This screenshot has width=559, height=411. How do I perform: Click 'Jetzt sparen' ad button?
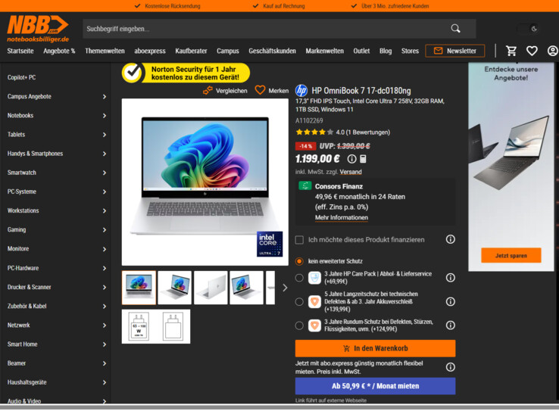[x=511, y=255]
